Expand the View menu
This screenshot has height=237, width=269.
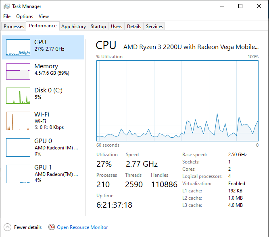(44, 16)
